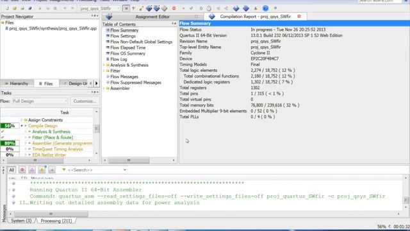
Task: Click the Assembler 80% progress bar
Action: pyautogui.click(x=10, y=143)
